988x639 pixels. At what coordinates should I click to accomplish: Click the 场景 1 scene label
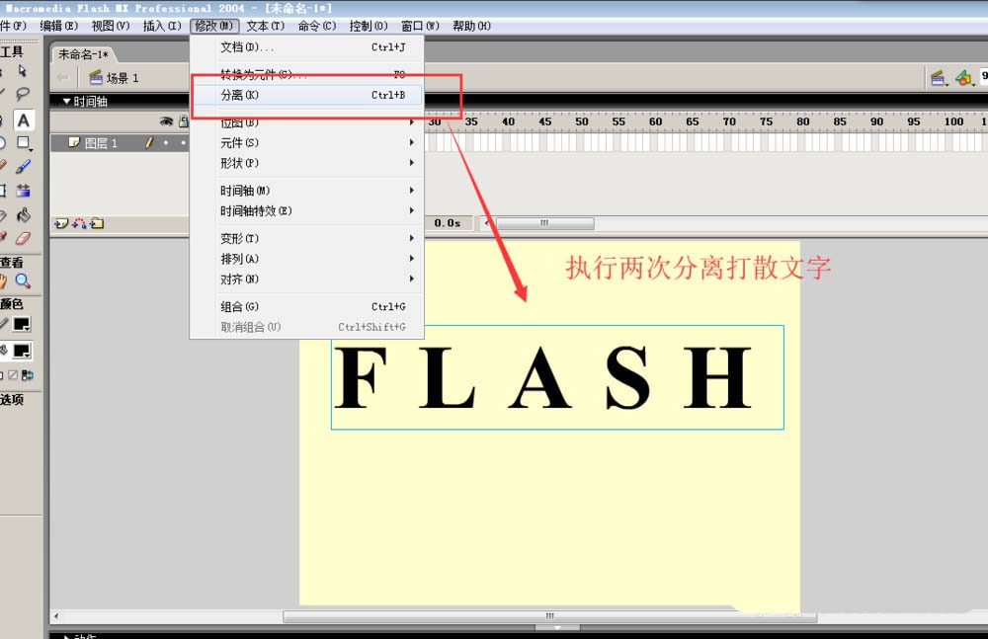pyautogui.click(x=123, y=78)
